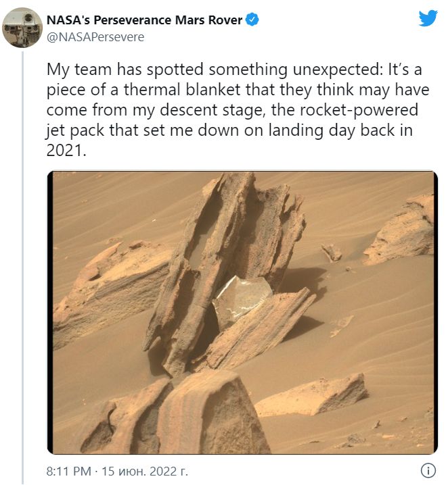Visit the @NASAPersevere handle
The image size is (446, 485).
[95, 37]
